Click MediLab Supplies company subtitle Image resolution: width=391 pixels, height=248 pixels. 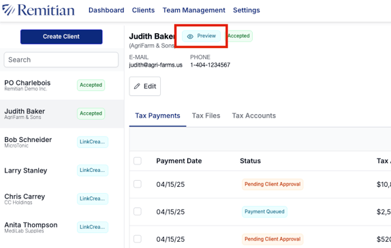pyautogui.click(x=24, y=231)
